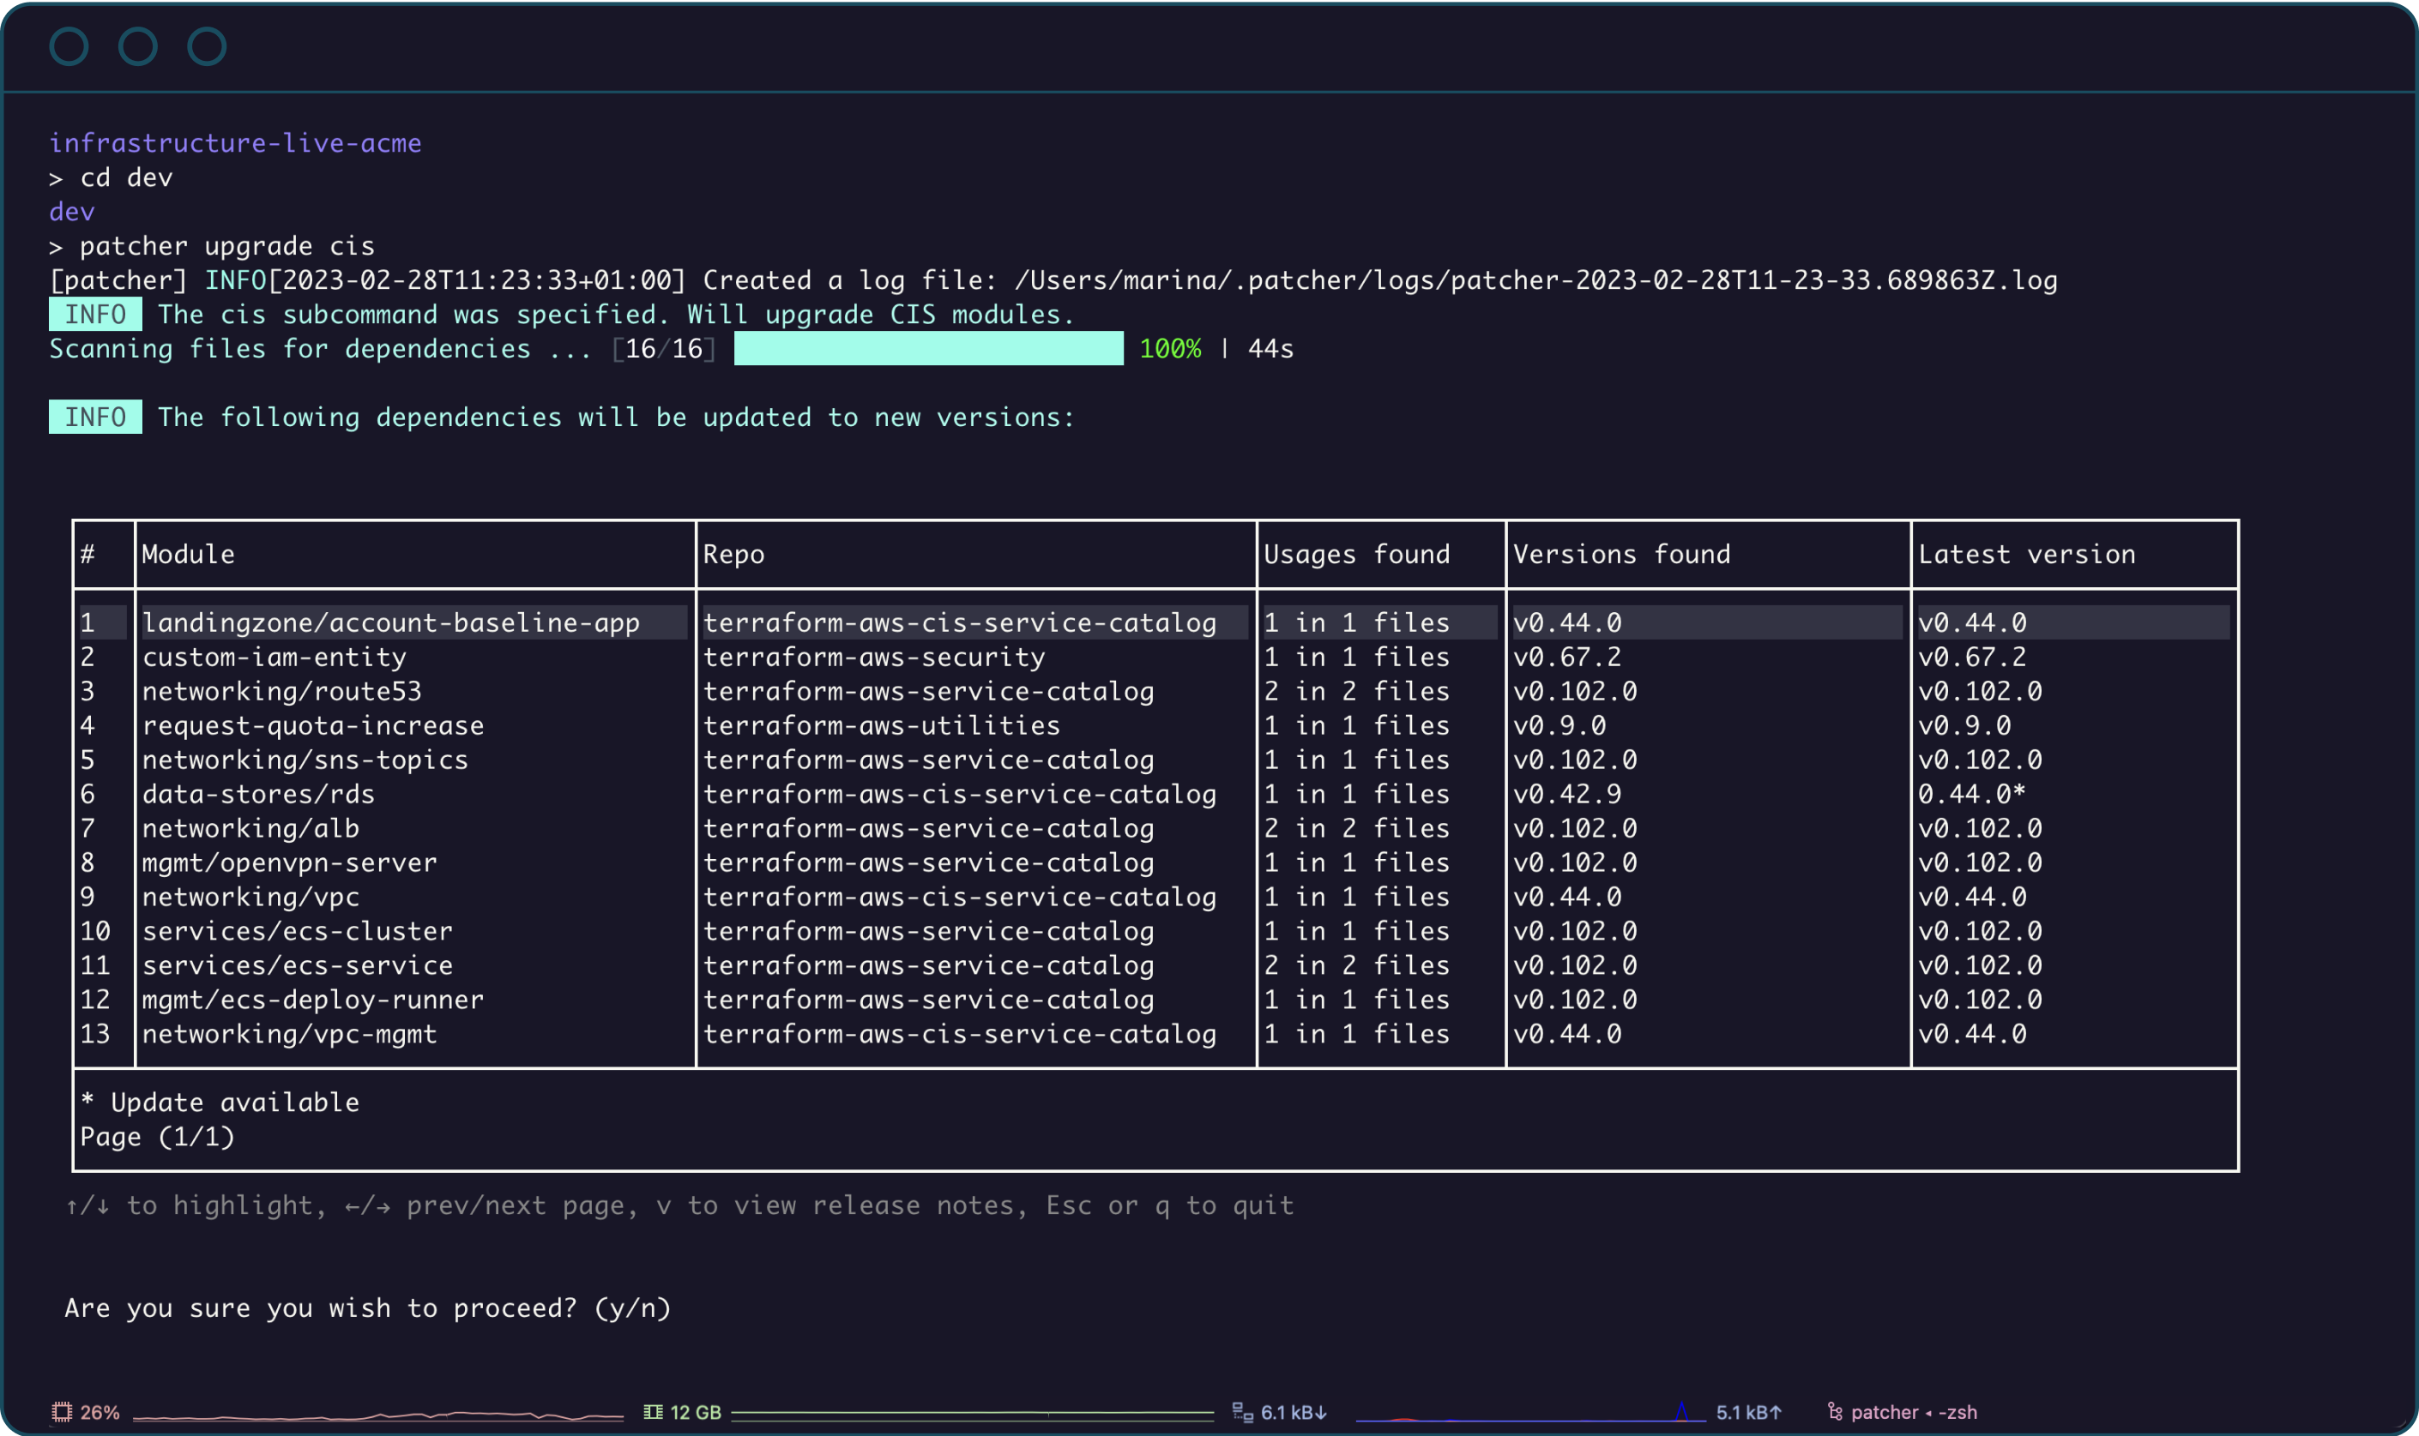This screenshot has width=2419, height=1436.
Task: Select the networking/route53 module
Action: pyautogui.click(x=281, y=691)
